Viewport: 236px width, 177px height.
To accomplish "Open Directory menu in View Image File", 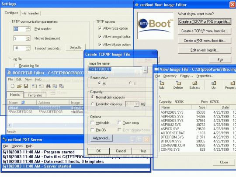I will 170,76.
